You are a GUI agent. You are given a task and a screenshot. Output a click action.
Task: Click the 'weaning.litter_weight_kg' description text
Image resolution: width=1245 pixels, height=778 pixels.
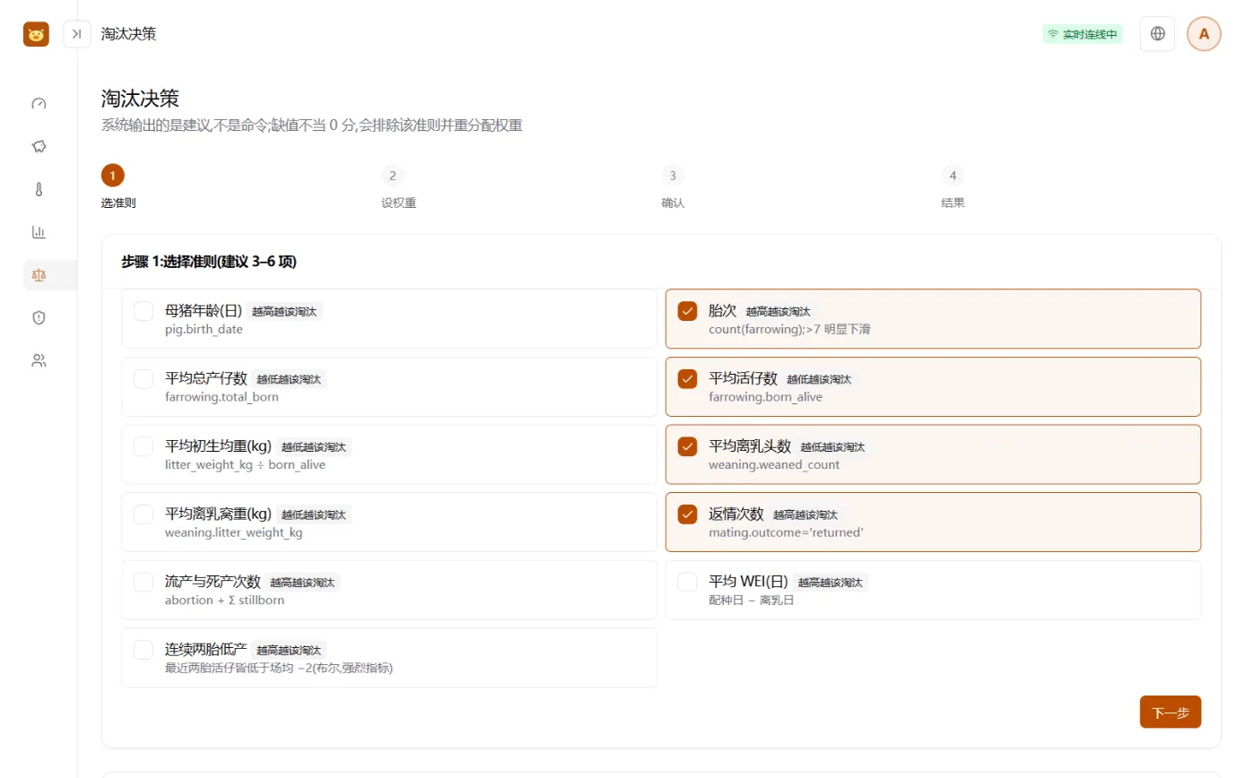pos(233,532)
